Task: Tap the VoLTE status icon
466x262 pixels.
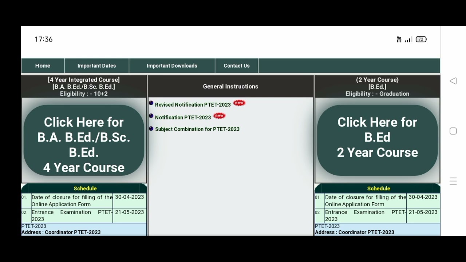Action: (399, 40)
